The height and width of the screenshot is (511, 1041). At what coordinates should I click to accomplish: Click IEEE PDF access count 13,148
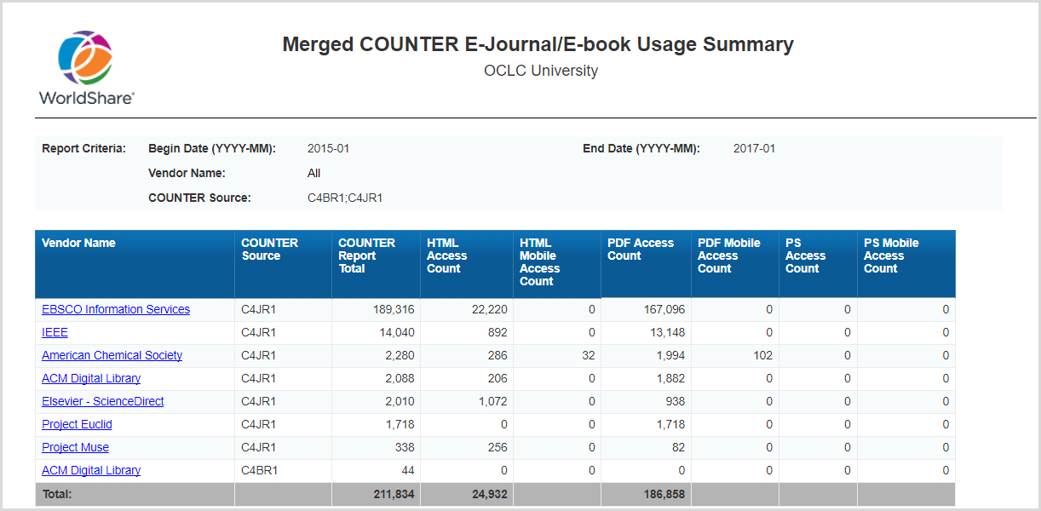667,332
